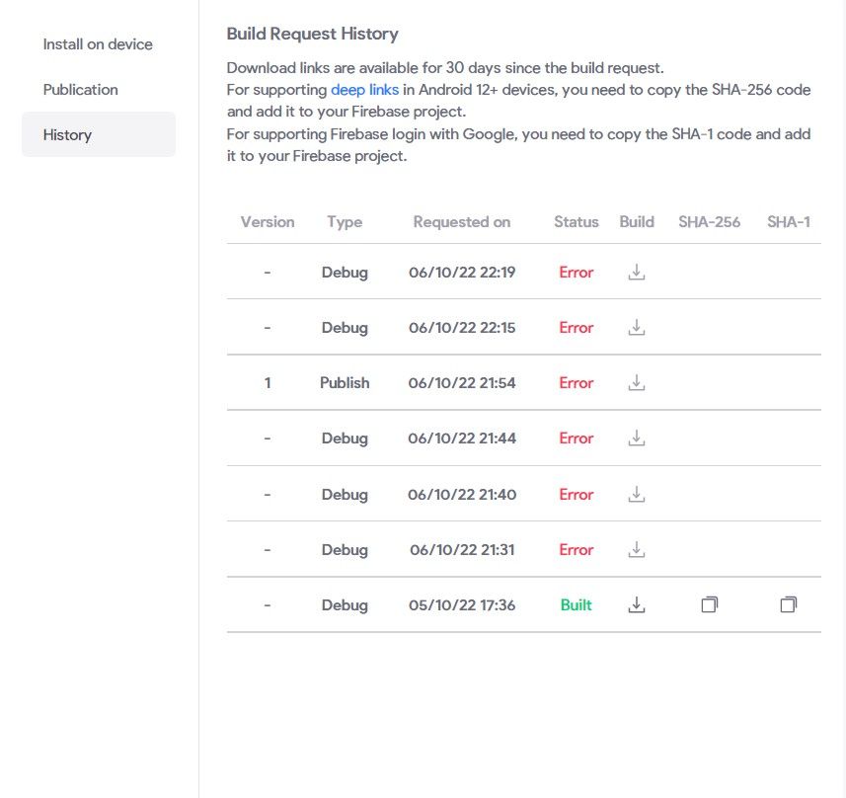Image resolution: width=846 pixels, height=798 pixels.
Task: Click the date 06/10/22 21:40
Action: [462, 494]
